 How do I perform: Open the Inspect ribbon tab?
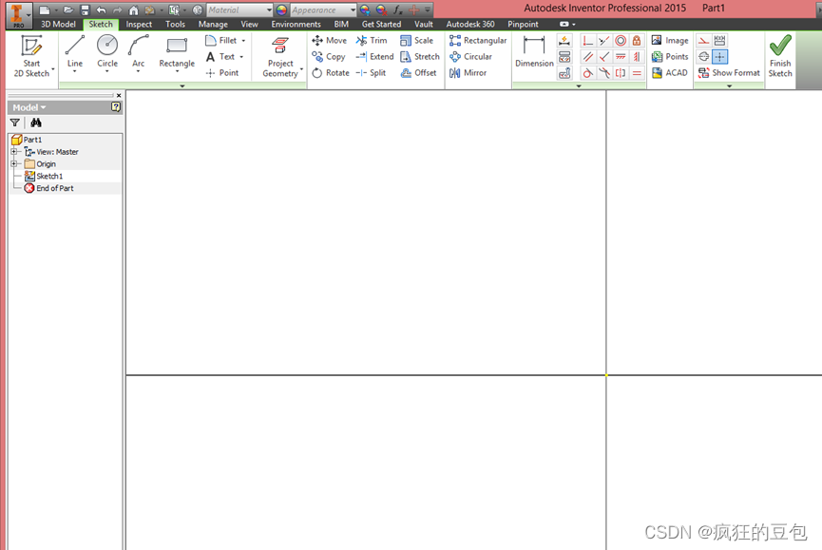pyautogui.click(x=139, y=25)
